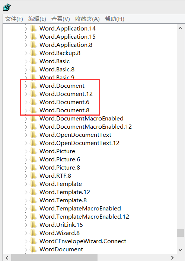Screen dimensions: 185x261
Task: Select the Word.Wizard.8 key label
Action: [60, 233]
